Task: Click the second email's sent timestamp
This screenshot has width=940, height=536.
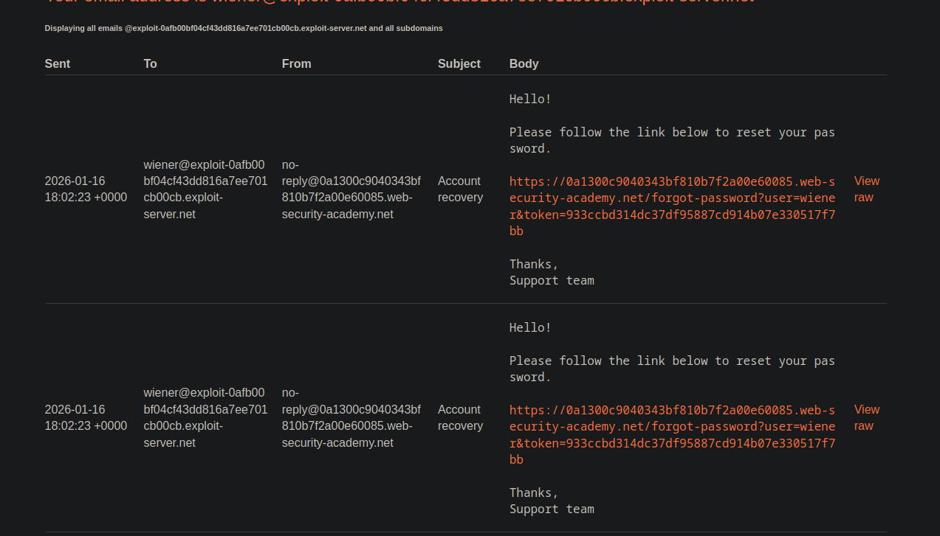Action: point(86,417)
